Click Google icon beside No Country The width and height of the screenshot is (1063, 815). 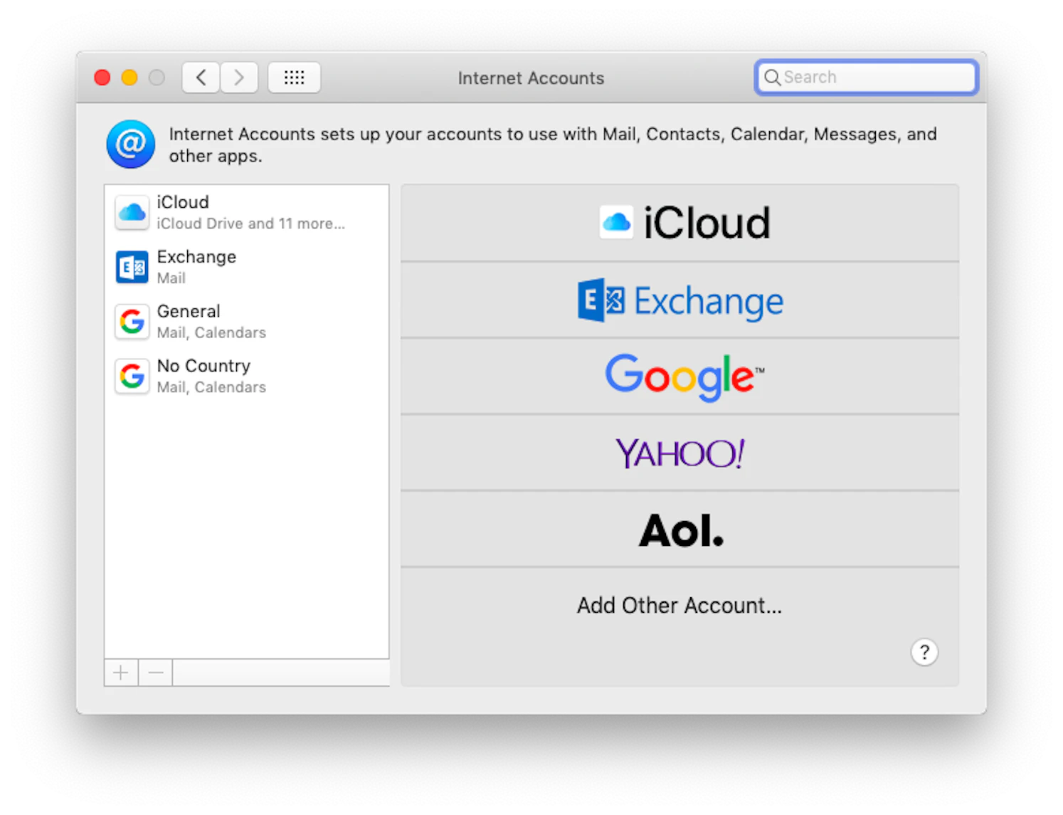[132, 376]
